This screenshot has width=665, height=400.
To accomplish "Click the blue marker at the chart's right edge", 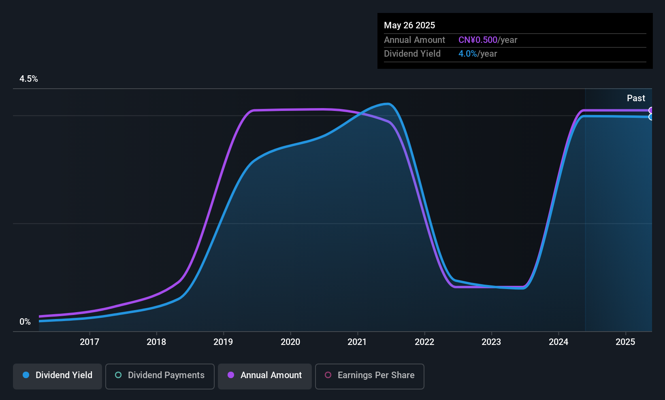I will [651, 117].
